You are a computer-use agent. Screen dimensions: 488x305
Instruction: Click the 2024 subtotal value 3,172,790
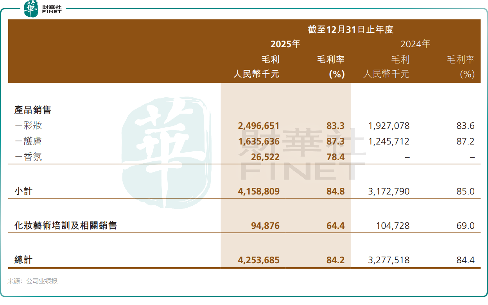tap(389, 191)
